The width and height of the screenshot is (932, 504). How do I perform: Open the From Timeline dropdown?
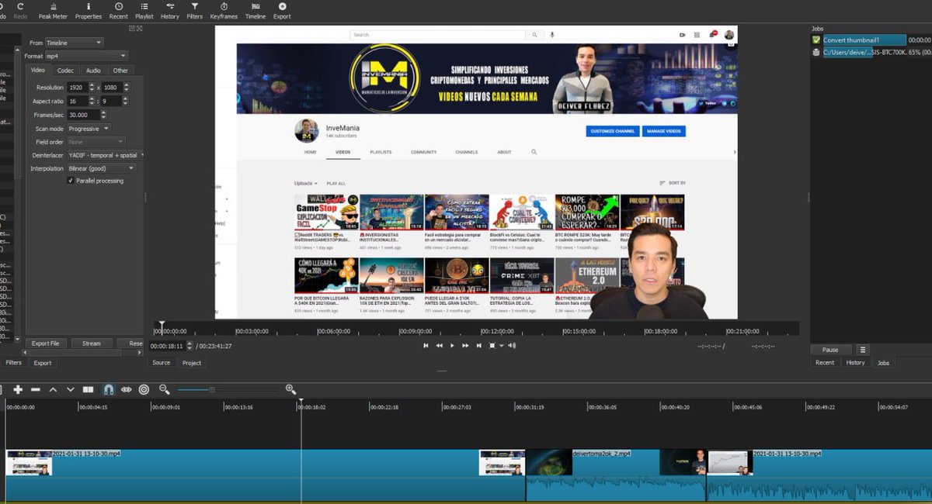(74, 43)
